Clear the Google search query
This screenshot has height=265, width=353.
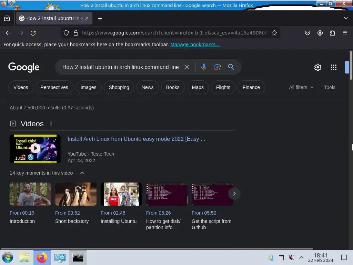[186, 67]
